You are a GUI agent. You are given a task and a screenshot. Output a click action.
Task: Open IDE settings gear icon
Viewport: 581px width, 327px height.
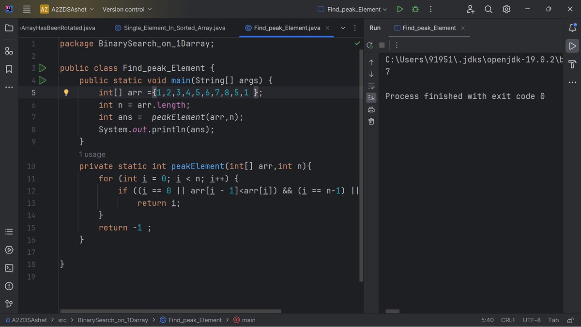506,9
